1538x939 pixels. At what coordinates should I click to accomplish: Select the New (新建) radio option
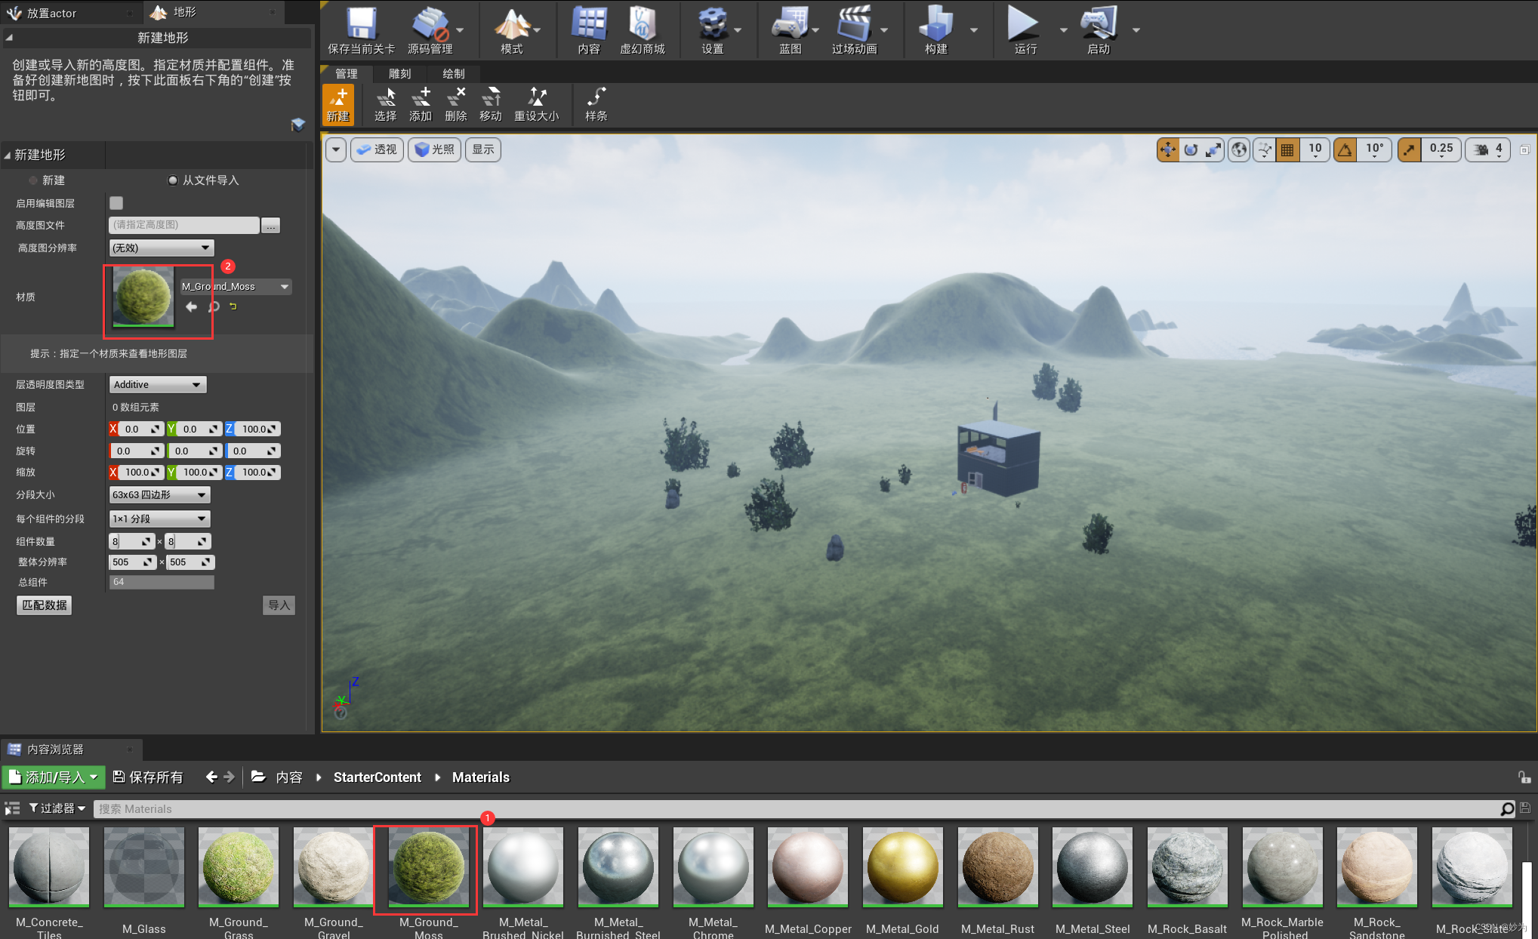(33, 180)
